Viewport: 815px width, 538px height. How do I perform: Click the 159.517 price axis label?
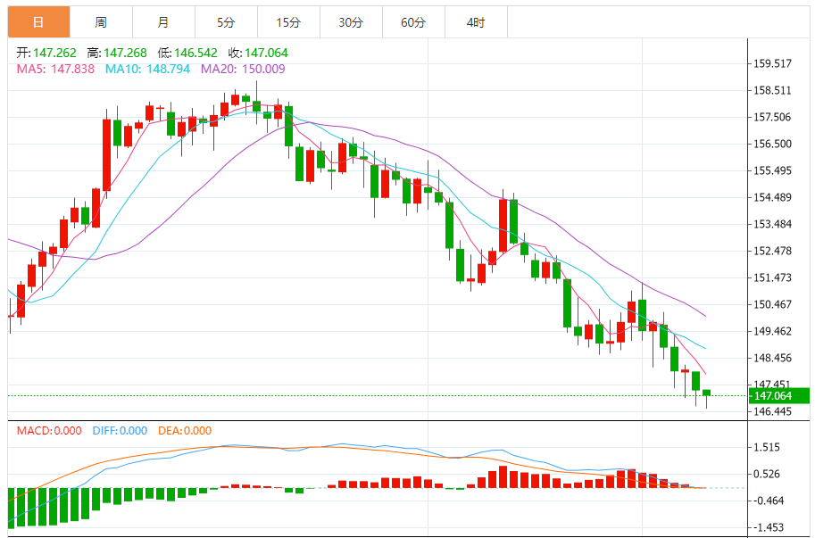(773, 63)
